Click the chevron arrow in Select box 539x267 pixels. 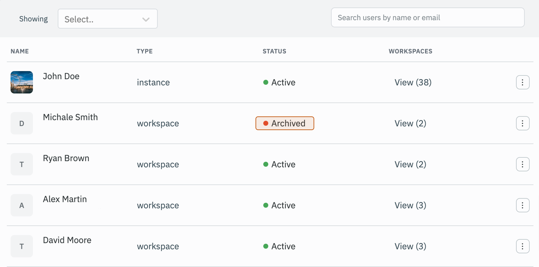(146, 20)
